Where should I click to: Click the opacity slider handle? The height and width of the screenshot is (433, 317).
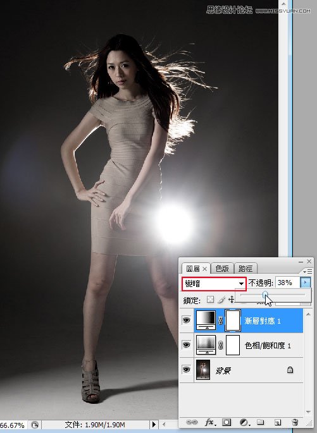(266, 295)
